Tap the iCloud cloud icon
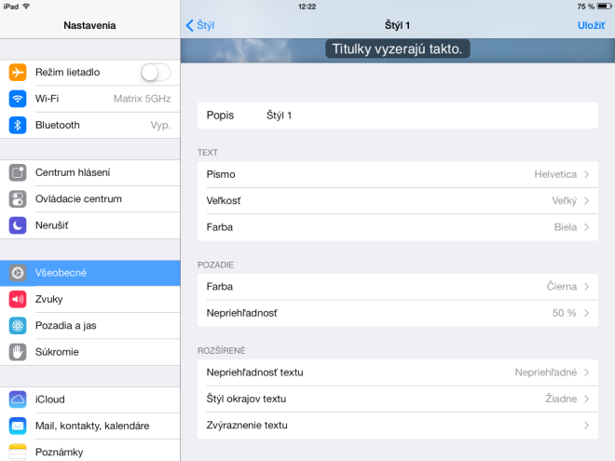The width and height of the screenshot is (615, 461). click(x=18, y=400)
